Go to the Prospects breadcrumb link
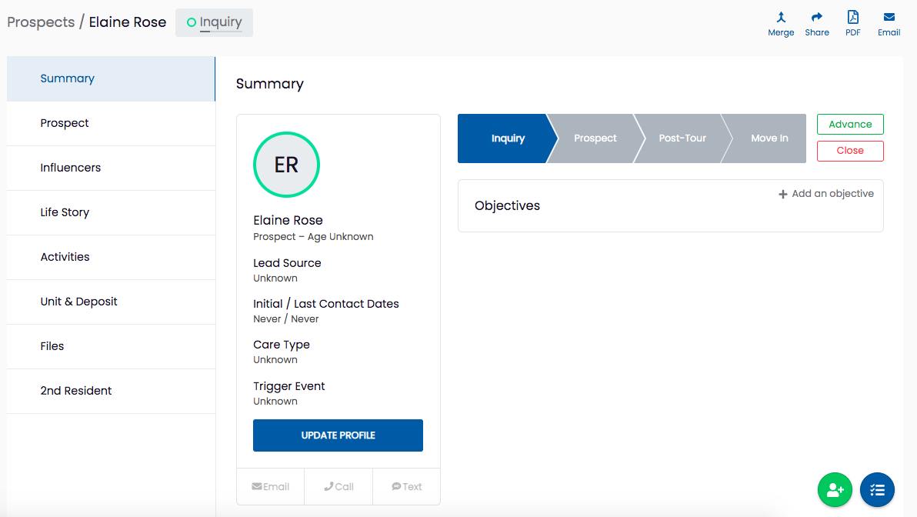 [x=41, y=22]
